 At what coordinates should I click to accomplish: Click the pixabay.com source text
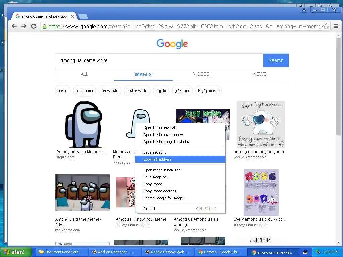coord(123,162)
